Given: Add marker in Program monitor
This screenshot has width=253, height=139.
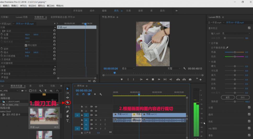Looking at the screenshot, I should click(122, 79).
